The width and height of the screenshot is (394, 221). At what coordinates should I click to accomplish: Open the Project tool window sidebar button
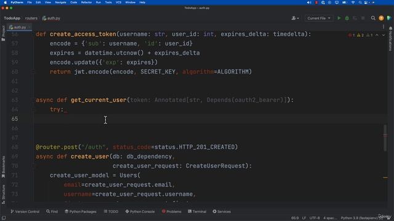pos(3,33)
